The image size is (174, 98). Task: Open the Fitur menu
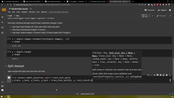coord(38,12)
